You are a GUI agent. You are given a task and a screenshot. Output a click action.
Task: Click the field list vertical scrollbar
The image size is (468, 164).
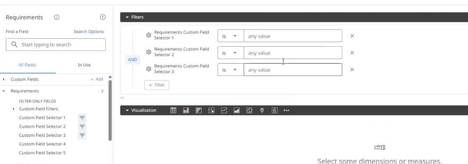pos(110,110)
